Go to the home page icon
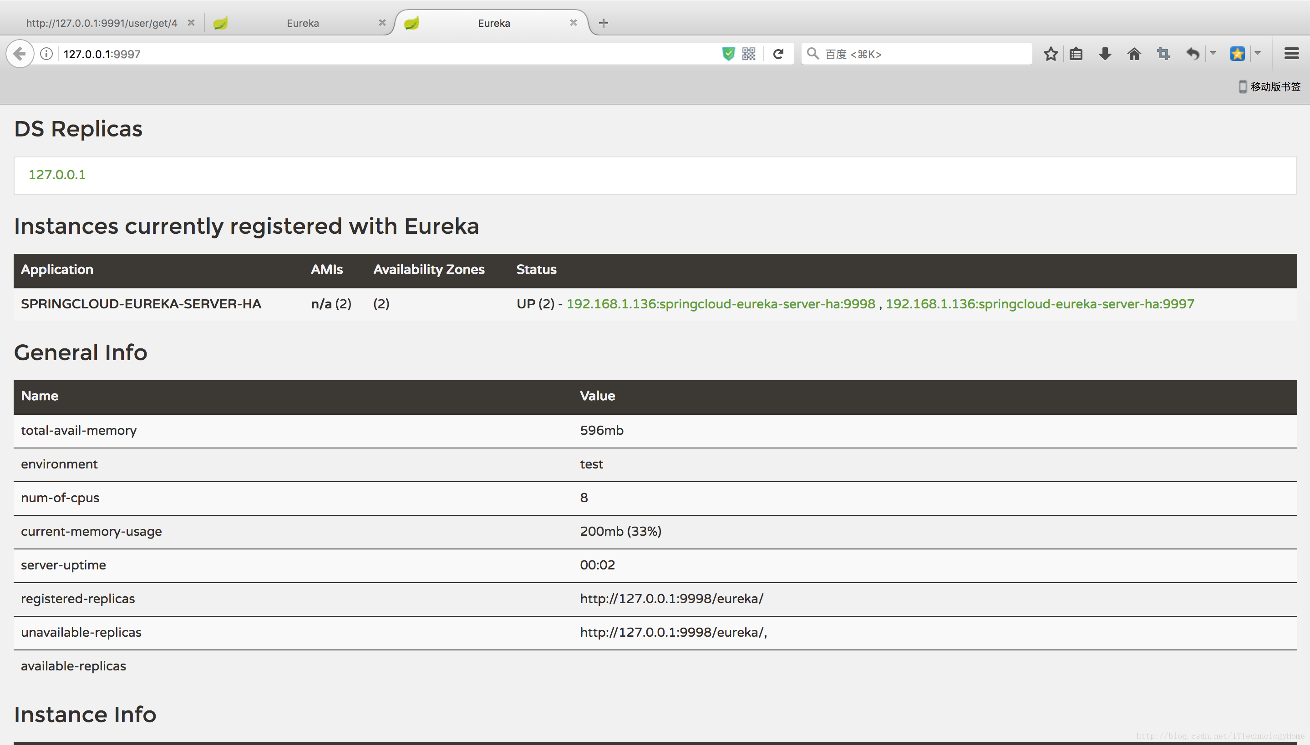 point(1134,54)
